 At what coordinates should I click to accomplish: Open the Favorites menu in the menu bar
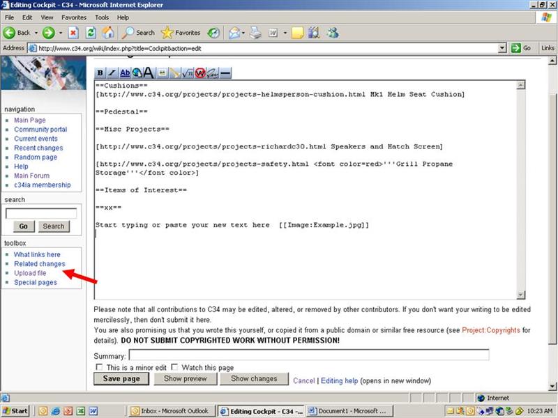74,17
